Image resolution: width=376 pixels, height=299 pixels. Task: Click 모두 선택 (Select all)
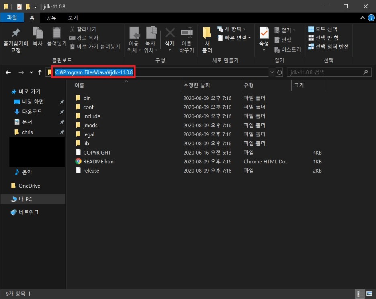[323, 29]
